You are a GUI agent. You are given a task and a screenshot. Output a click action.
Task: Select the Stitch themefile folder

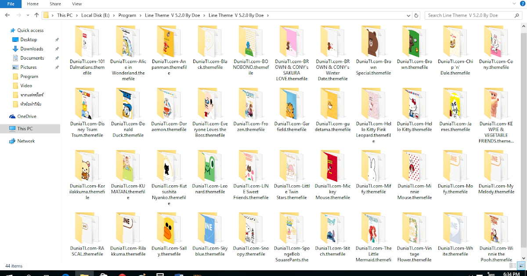pyautogui.click(x=332, y=234)
